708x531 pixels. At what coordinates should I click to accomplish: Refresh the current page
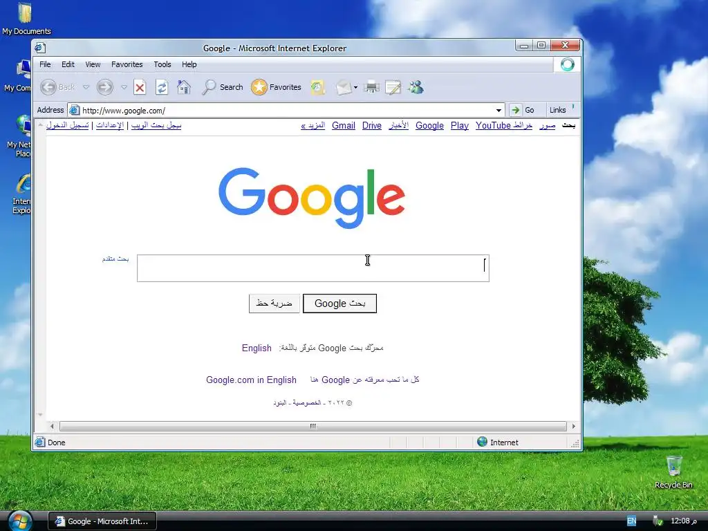click(x=162, y=87)
